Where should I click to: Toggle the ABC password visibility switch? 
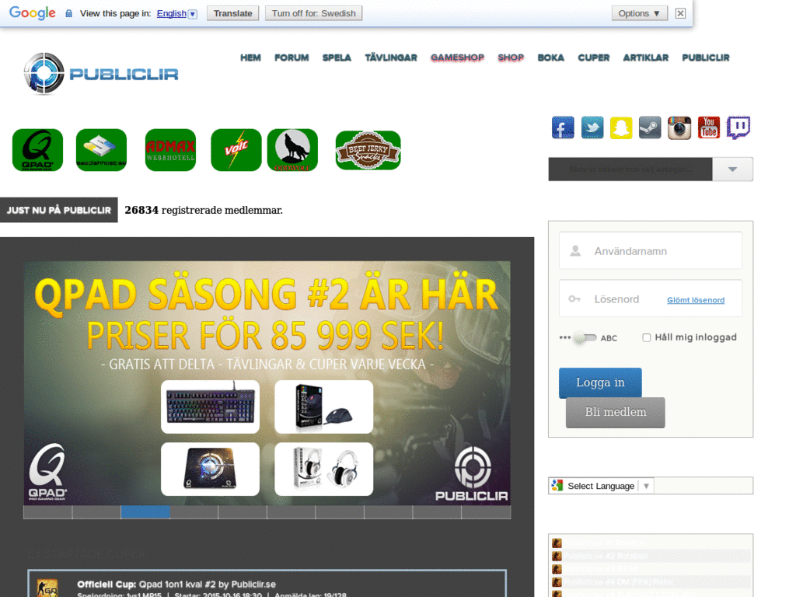(x=585, y=337)
